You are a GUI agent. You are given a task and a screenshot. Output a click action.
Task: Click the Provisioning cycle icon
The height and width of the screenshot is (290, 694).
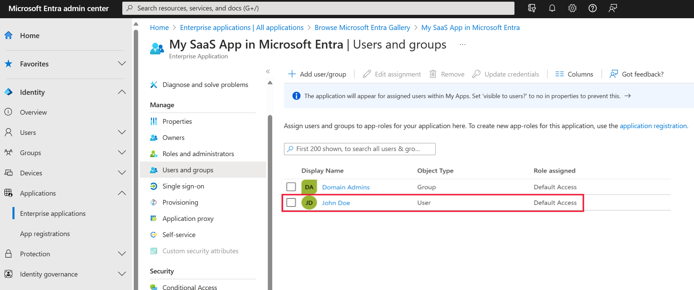[154, 202]
